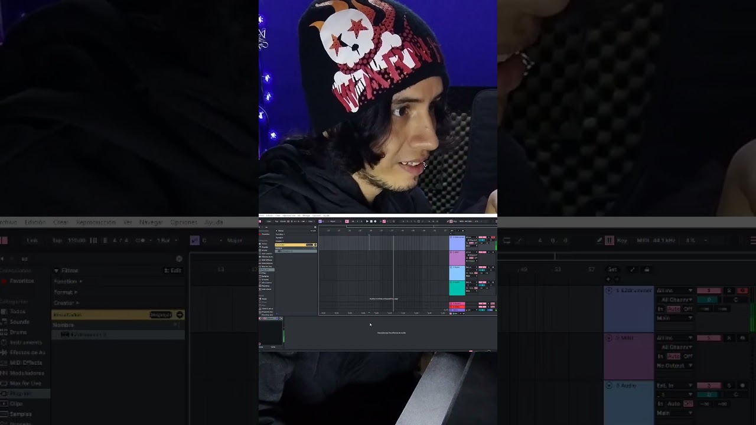Open Favorites in the browser sidebar
The image size is (756, 425).
[x=265, y=234]
